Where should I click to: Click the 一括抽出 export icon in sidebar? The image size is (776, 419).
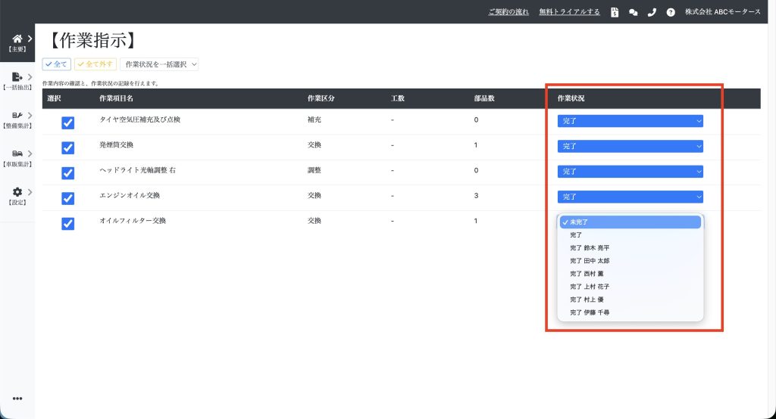click(17, 77)
